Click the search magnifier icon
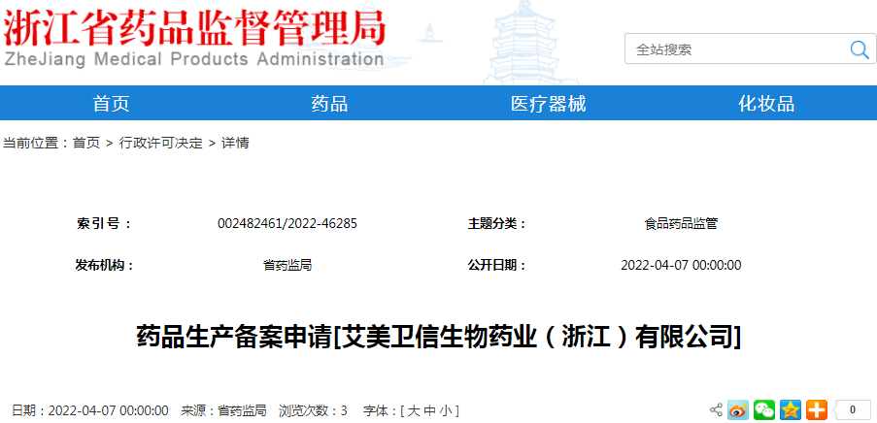This screenshot has height=423, width=877. [x=860, y=49]
